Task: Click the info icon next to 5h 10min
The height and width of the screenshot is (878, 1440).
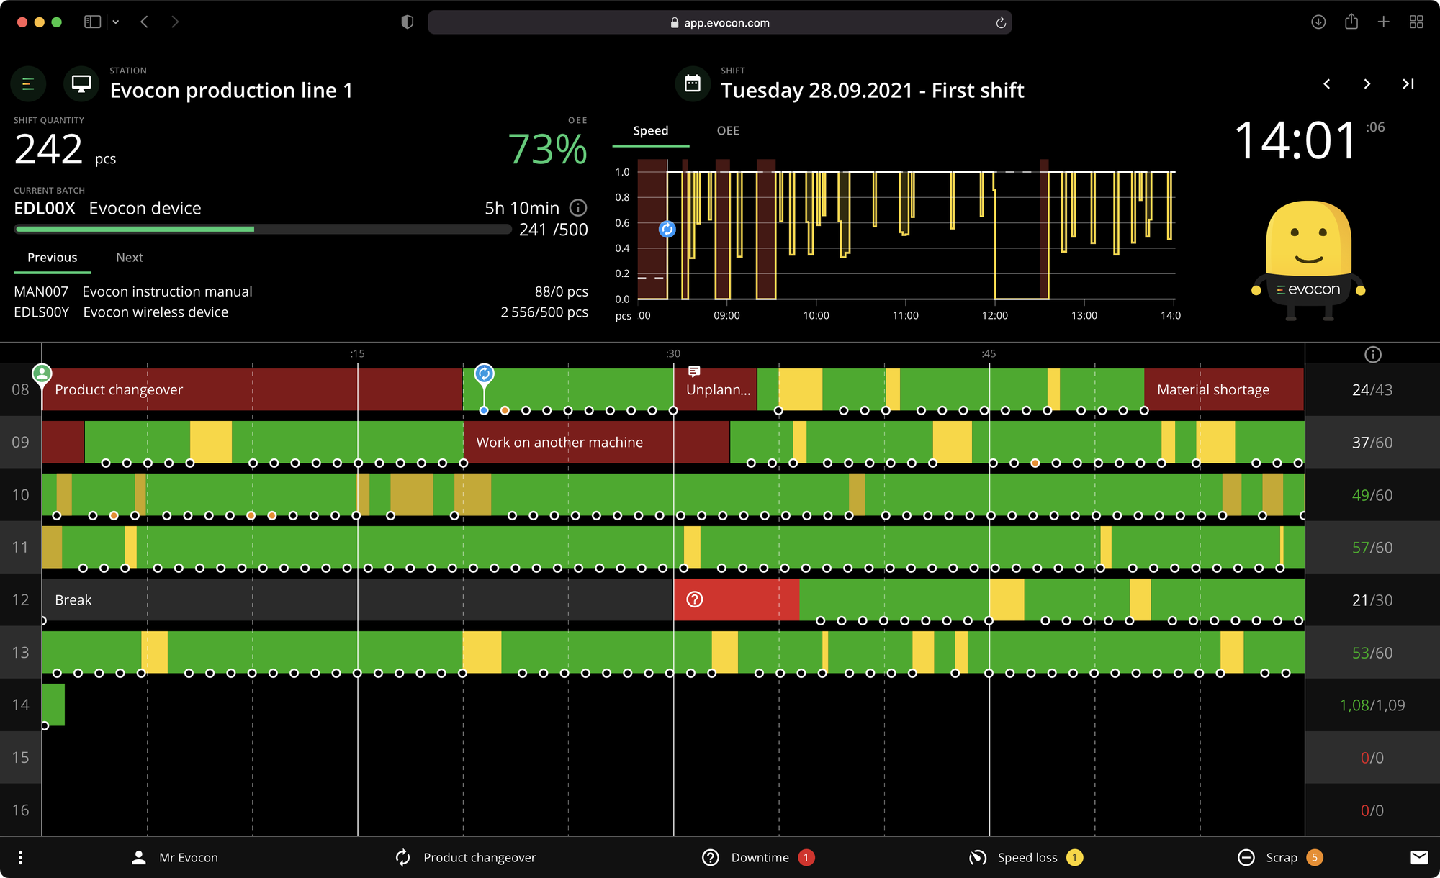Action: point(578,208)
